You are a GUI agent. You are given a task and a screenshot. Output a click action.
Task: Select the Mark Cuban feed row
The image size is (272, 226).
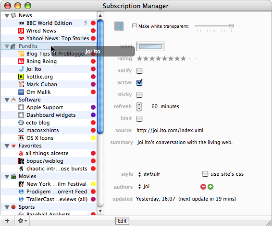[49, 84]
